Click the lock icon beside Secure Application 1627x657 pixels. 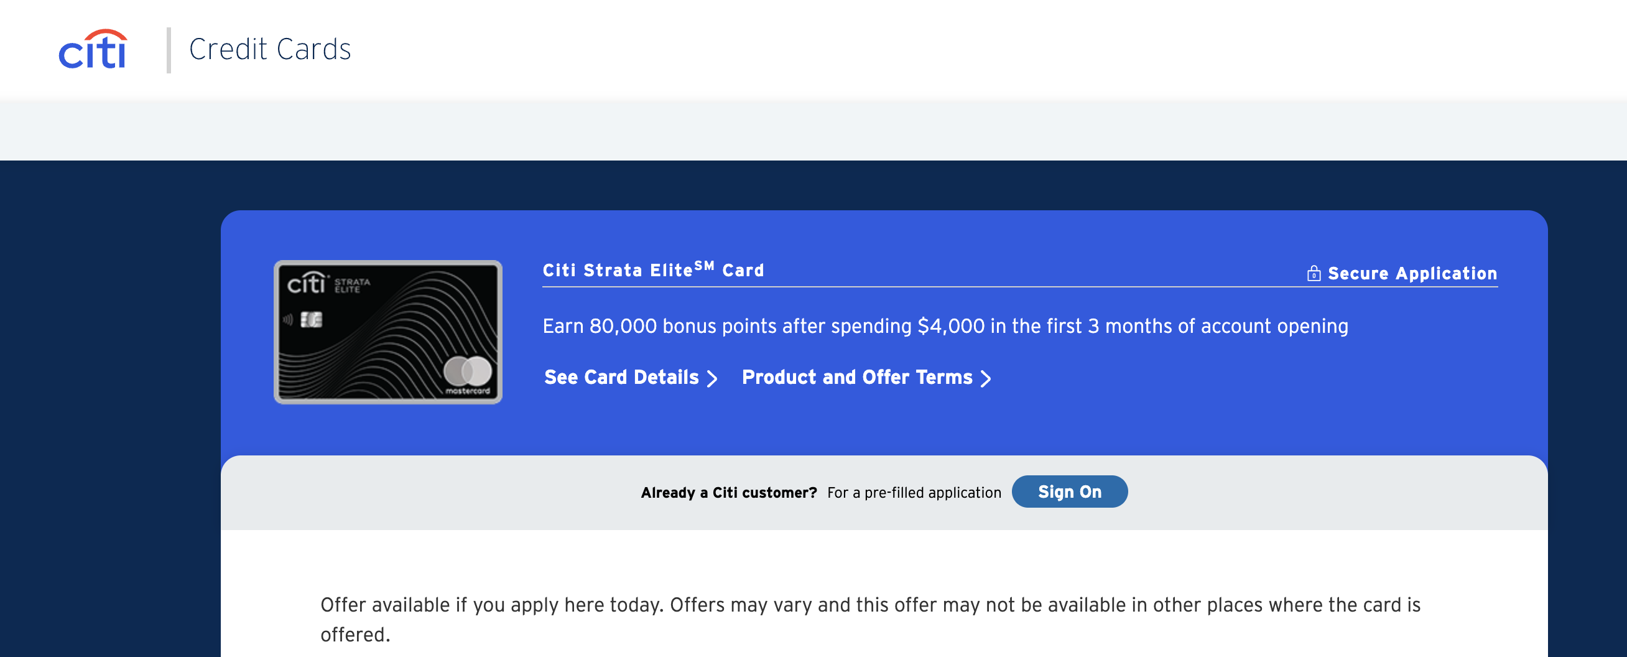click(1313, 274)
